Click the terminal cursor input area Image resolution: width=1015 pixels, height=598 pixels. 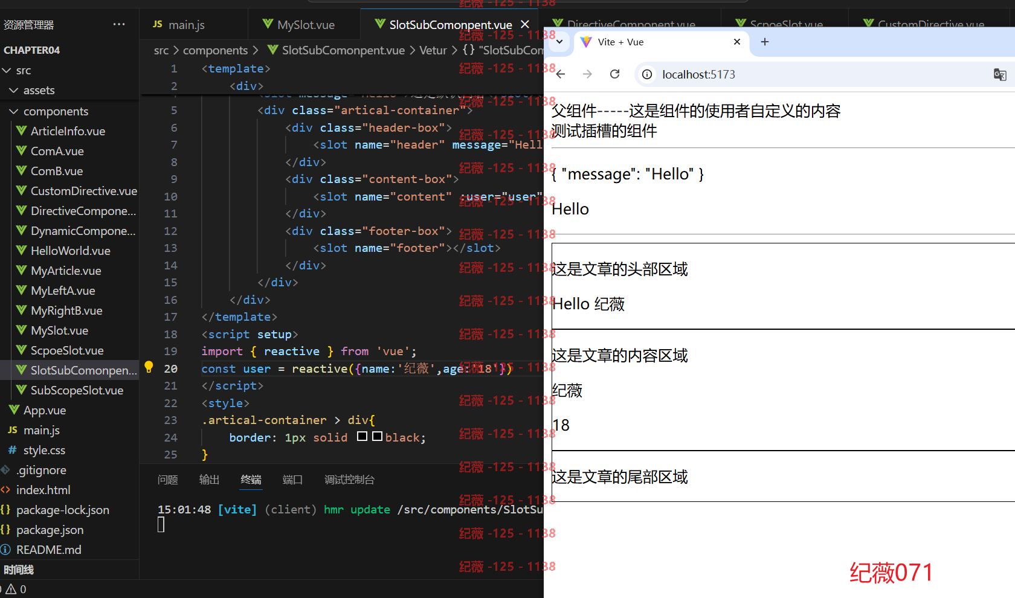pyautogui.click(x=161, y=525)
